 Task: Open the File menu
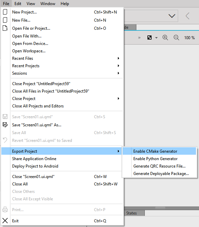click(6, 4)
